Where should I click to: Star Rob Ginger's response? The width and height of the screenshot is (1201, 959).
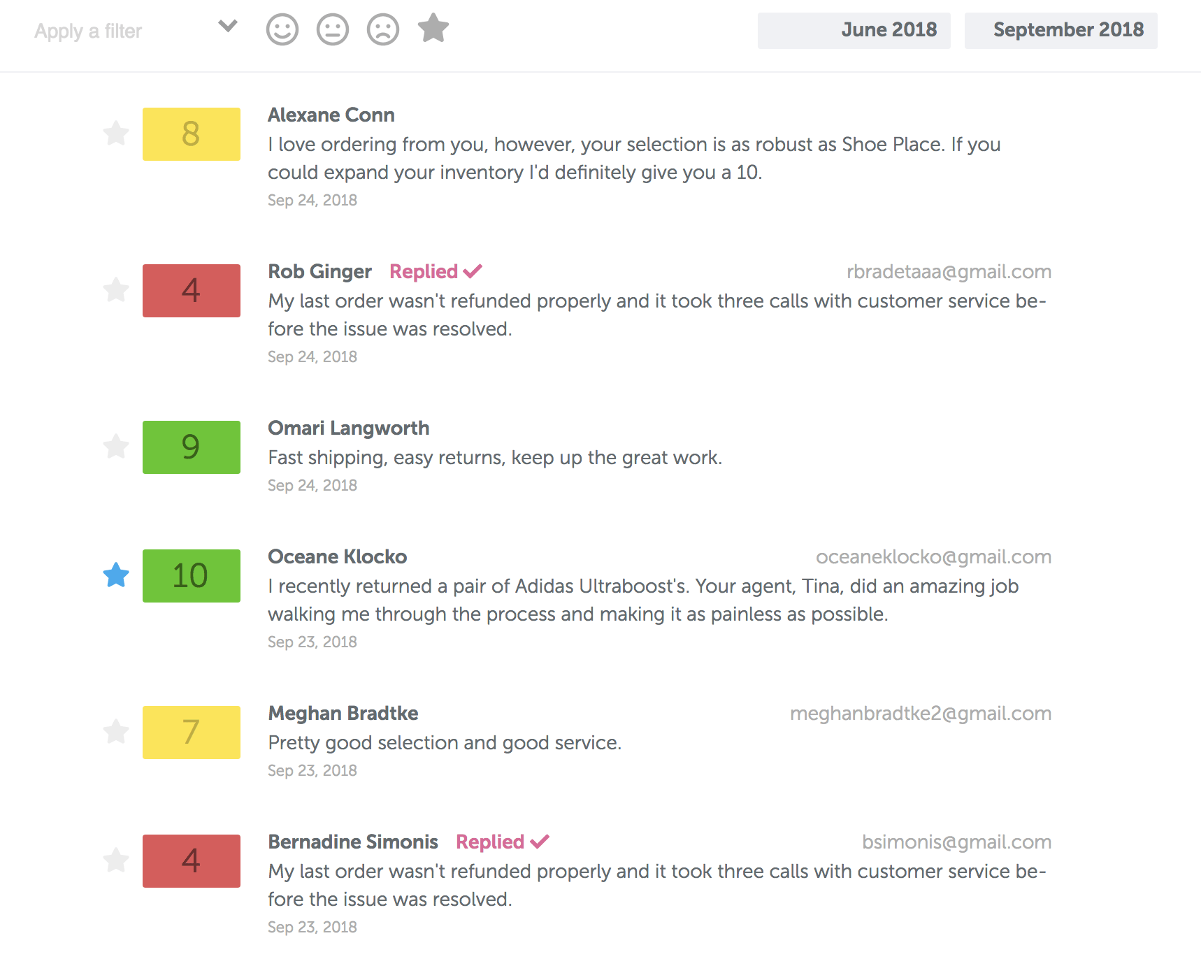tap(116, 289)
